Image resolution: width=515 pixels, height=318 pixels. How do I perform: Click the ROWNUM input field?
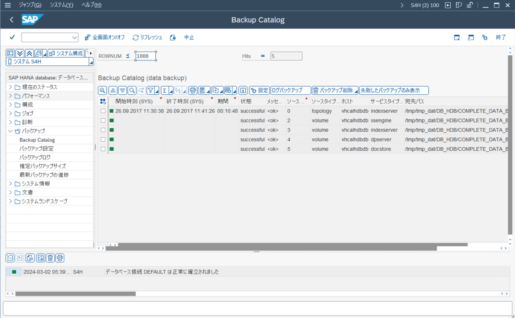[146, 56]
